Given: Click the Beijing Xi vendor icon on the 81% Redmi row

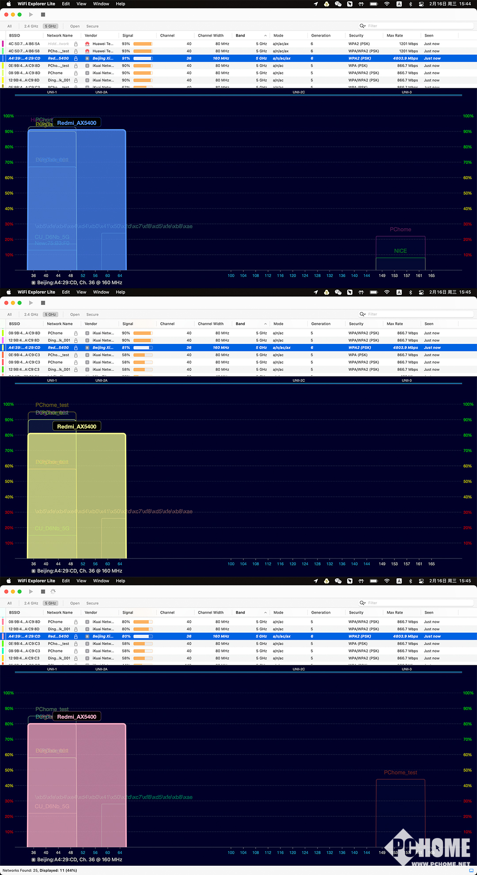Looking at the screenshot, I should pos(87,348).
